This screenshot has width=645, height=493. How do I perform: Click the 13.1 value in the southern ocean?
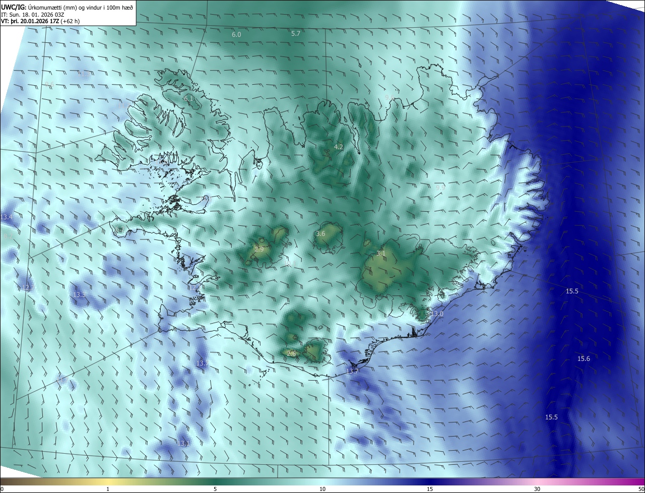pyautogui.click(x=183, y=444)
